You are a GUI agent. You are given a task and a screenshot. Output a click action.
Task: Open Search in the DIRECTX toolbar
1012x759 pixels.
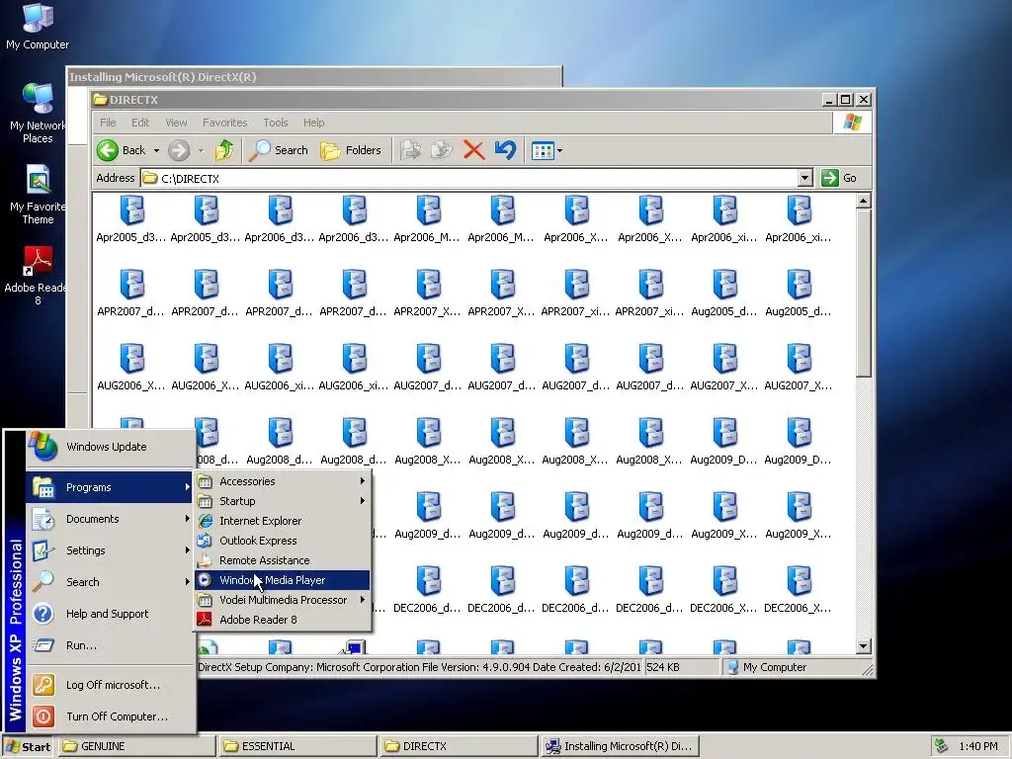[x=278, y=150]
